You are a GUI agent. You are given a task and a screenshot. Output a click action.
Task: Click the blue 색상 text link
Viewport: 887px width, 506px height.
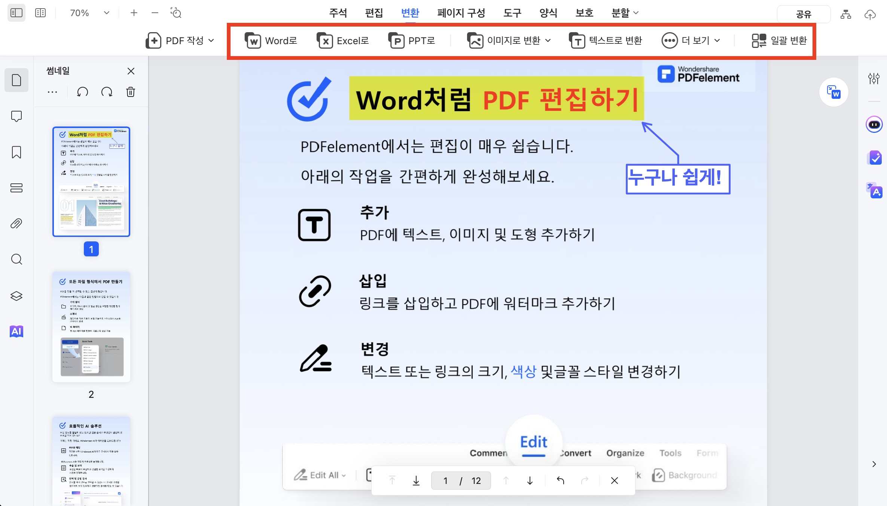(x=524, y=372)
